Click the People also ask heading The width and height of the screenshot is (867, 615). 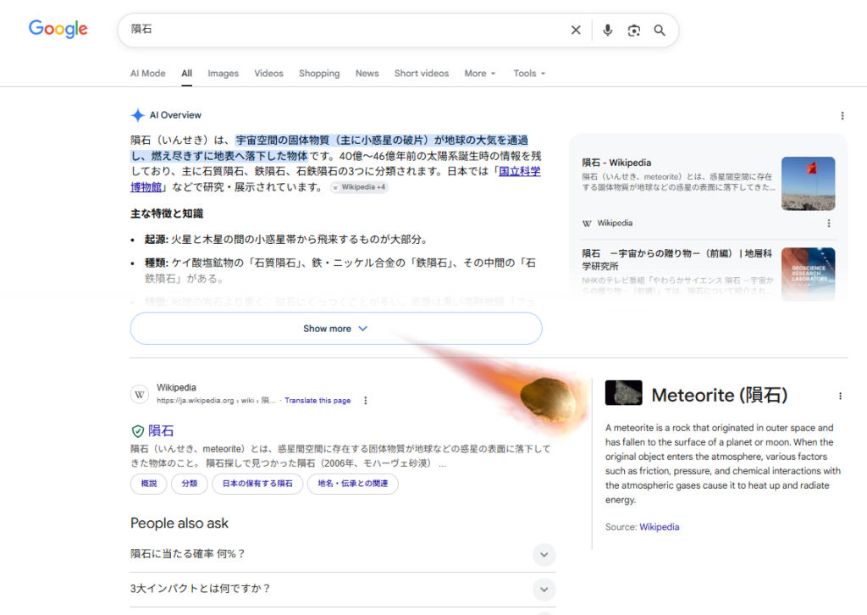pos(179,524)
